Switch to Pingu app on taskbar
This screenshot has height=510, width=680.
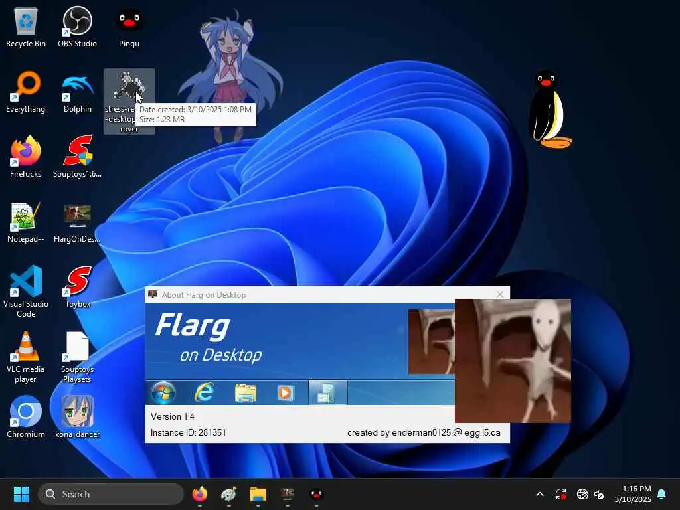click(x=316, y=494)
